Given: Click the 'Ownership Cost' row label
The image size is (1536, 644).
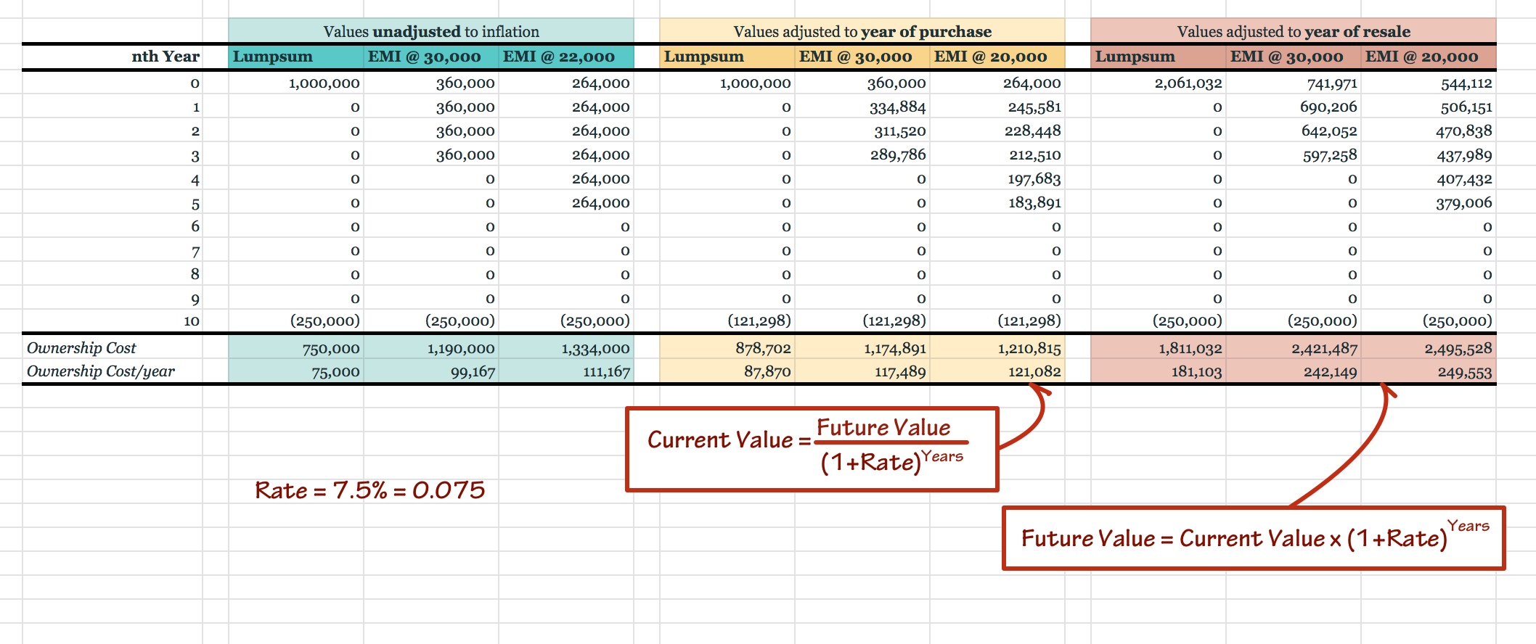Looking at the screenshot, I should click(x=81, y=348).
